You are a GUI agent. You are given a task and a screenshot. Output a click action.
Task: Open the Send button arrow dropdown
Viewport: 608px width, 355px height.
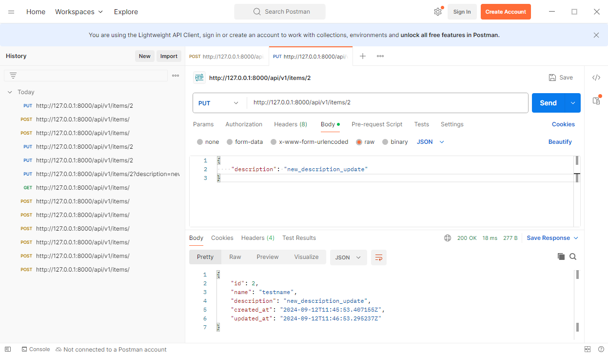(x=572, y=103)
